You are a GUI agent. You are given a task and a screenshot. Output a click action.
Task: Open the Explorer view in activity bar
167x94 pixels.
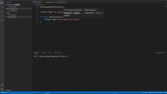pos(2,3)
